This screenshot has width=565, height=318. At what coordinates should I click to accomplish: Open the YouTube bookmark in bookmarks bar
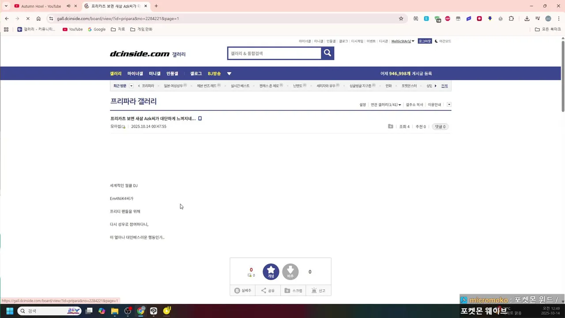pos(72,29)
